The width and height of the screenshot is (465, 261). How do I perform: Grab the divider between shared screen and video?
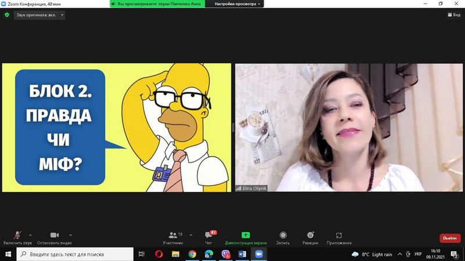point(233,128)
